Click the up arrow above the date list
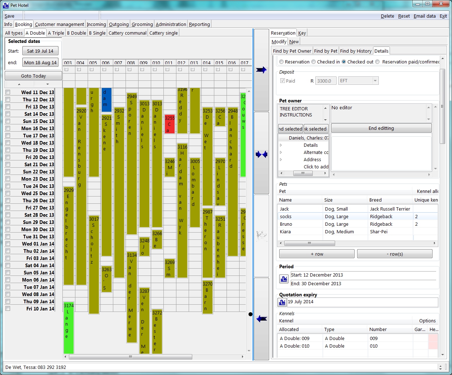 pyautogui.click(x=19, y=84)
